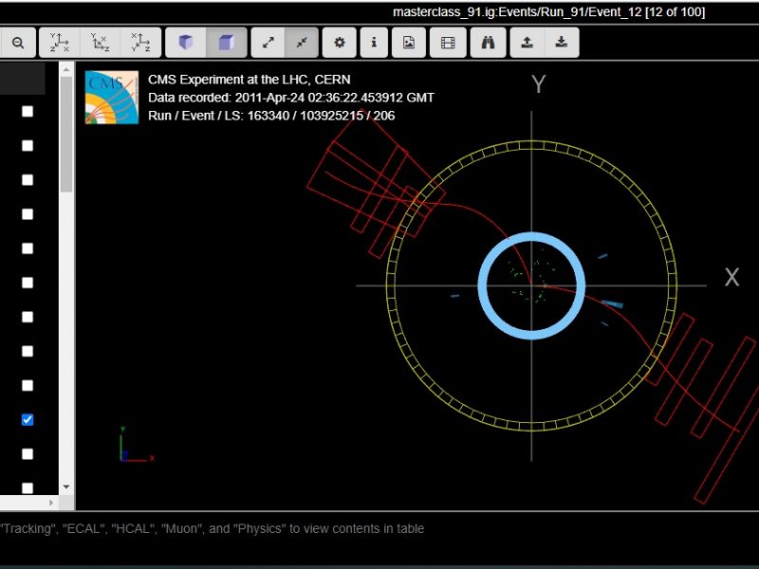Click the left panel's scroll-down arrow
The image size is (759, 569).
click(66, 486)
